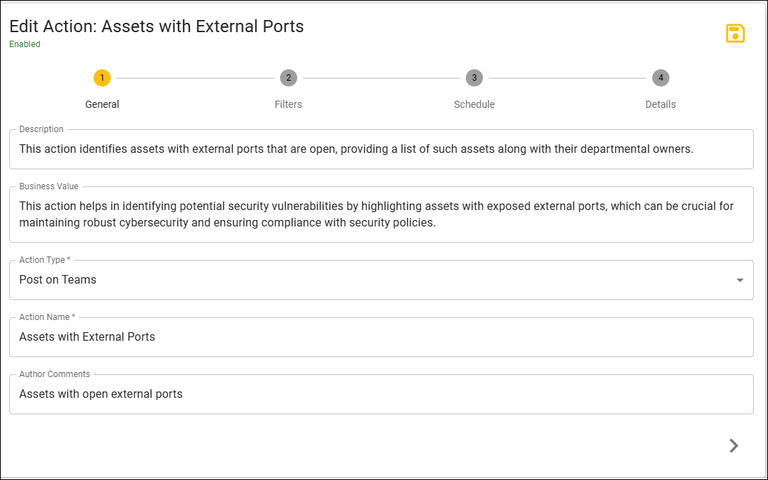Select step 4 circle in stepper
This screenshot has height=480, width=768.
(661, 77)
